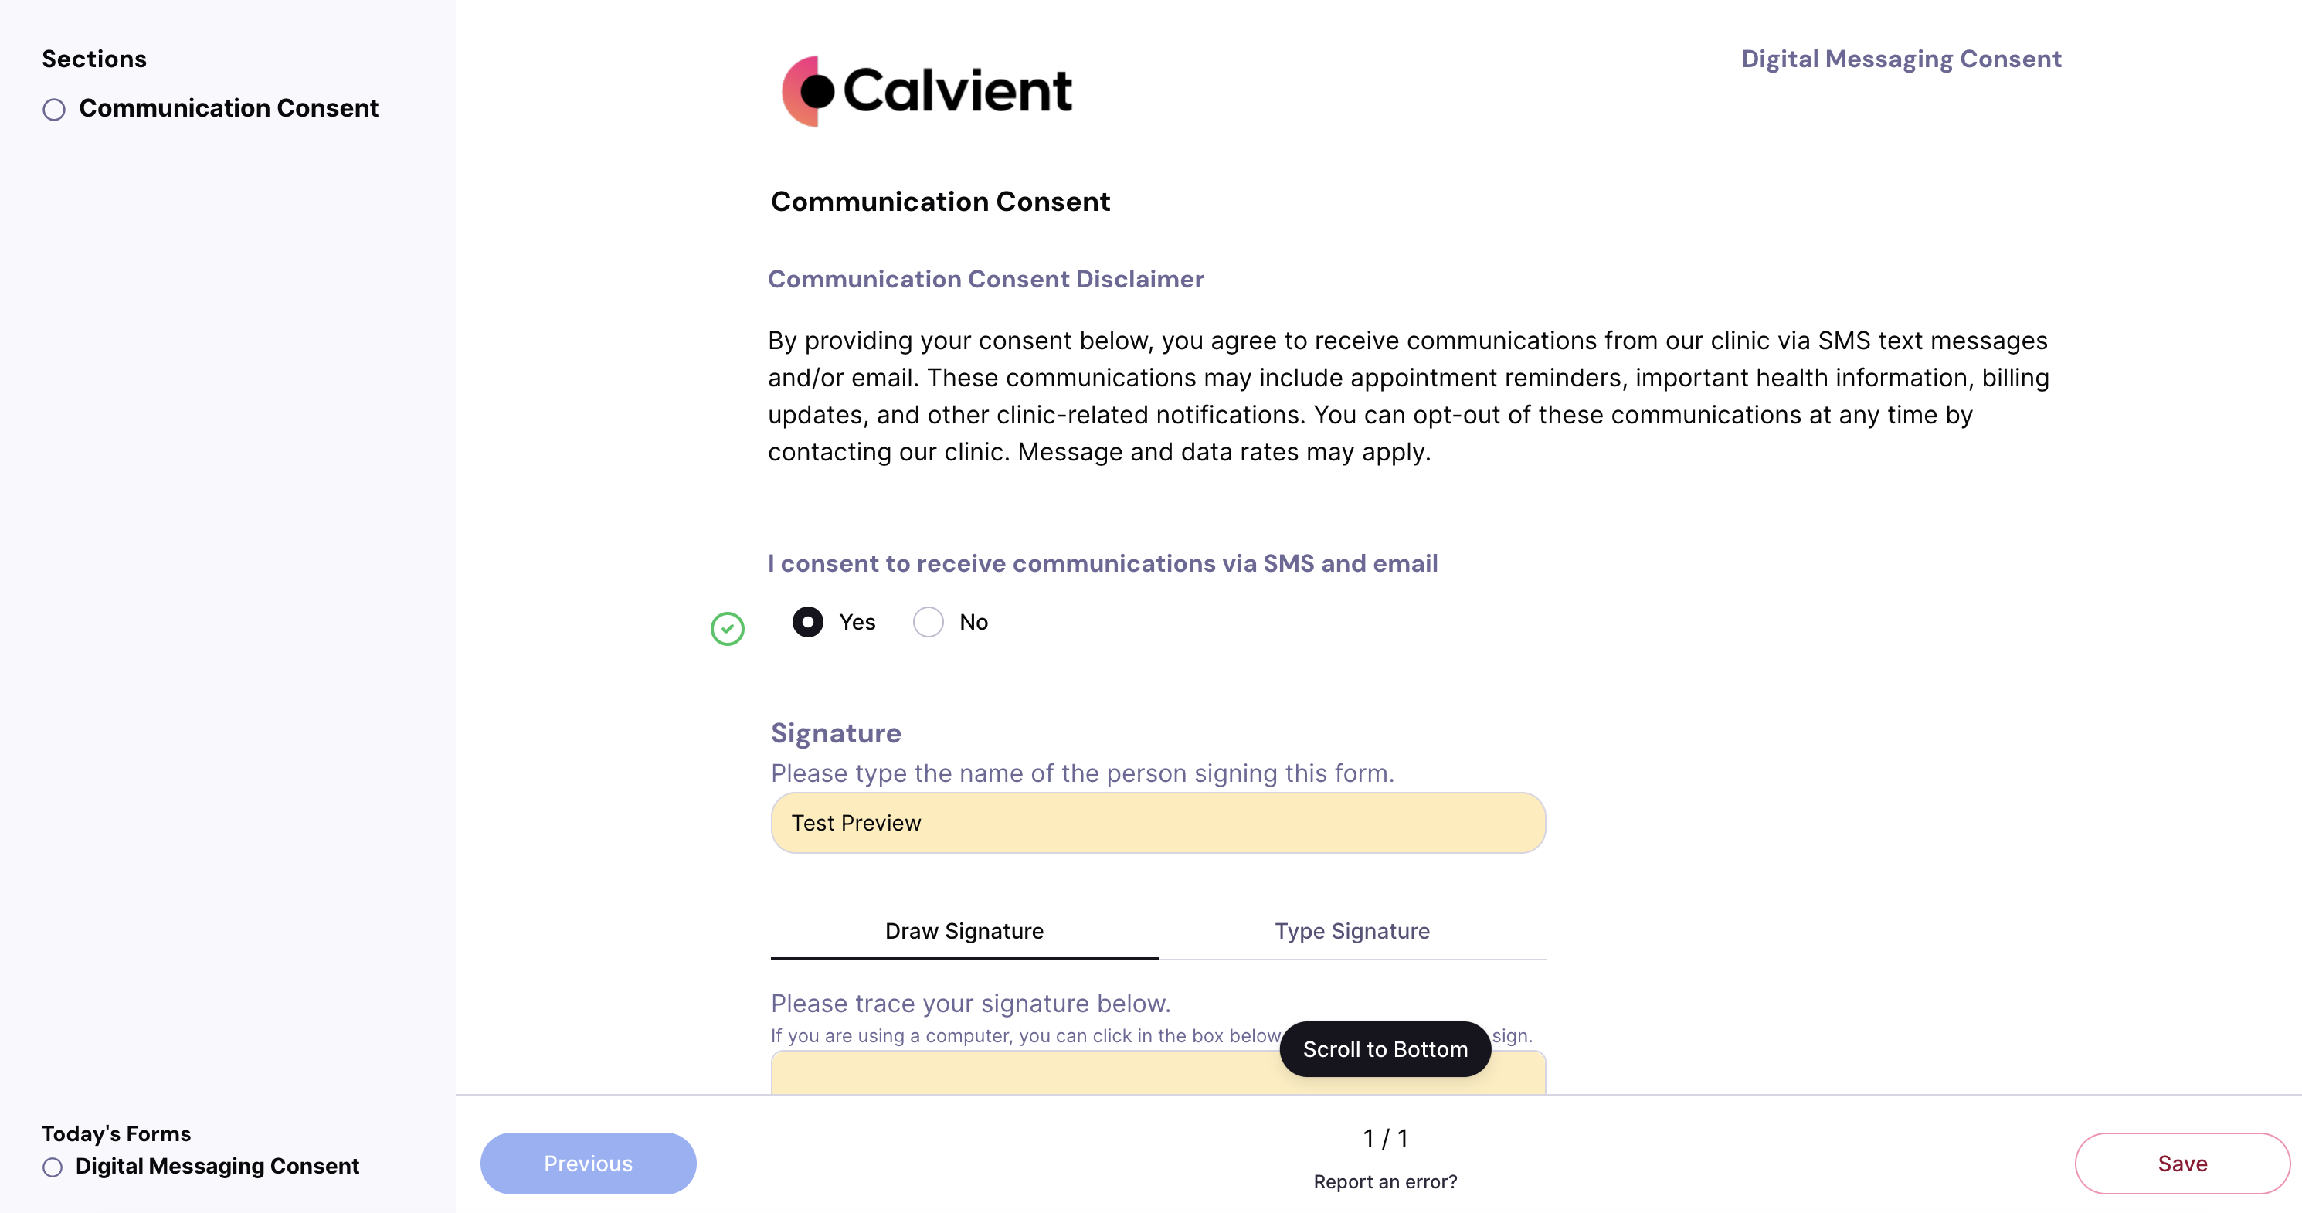2302x1213 pixels.
Task: Open Digital Messaging Consent under Today's Forms
Action: (217, 1167)
